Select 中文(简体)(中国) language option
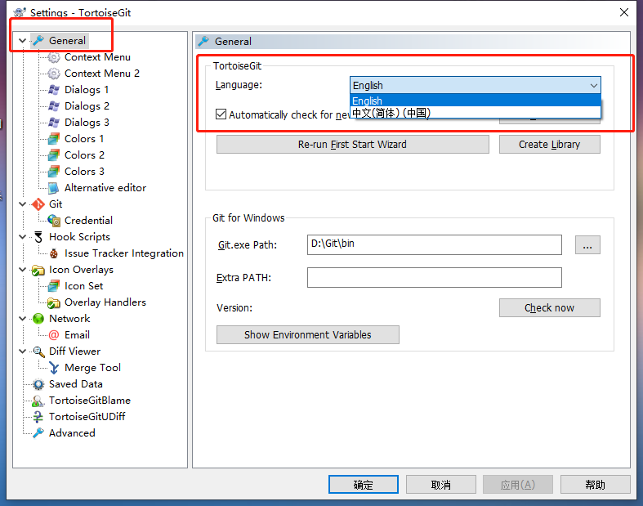Image resolution: width=643 pixels, height=506 pixels. click(x=476, y=113)
